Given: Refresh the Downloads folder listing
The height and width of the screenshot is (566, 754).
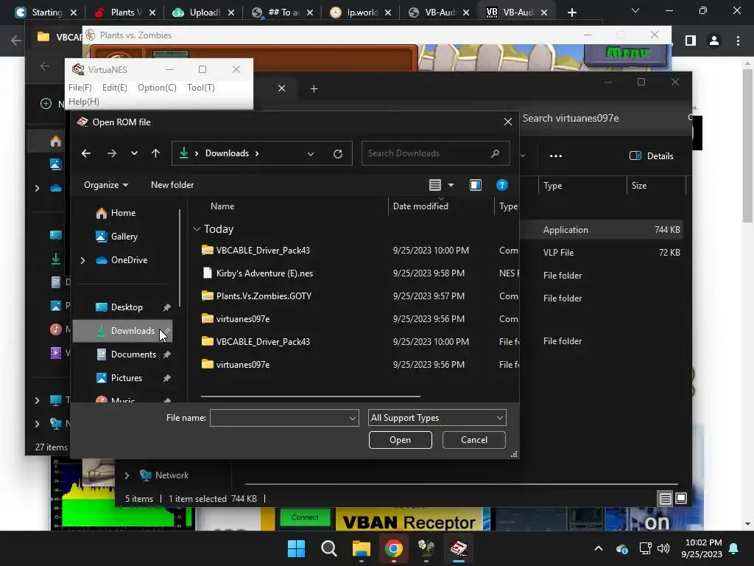Looking at the screenshot, I should pyautogui.click(x=338, y=153).
